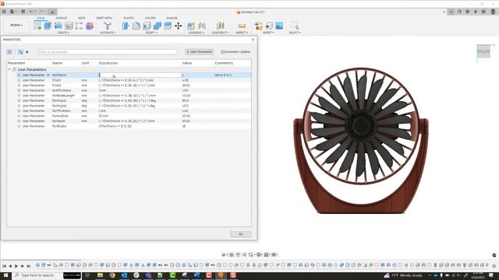Select the Hole tool in Create group

click(69, 26)
